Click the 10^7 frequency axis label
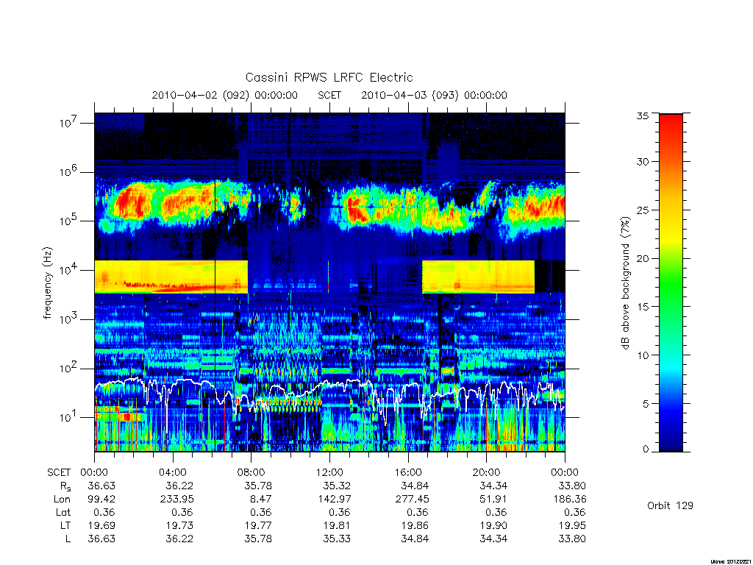Image resolution: width=753 pixels, height=565 pixels. [68, 123]
